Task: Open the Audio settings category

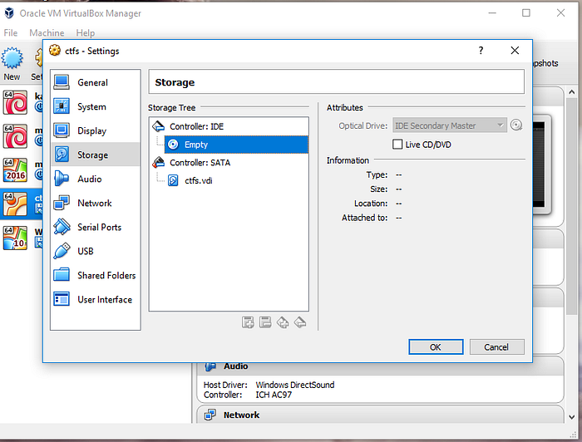Action: 96,179
